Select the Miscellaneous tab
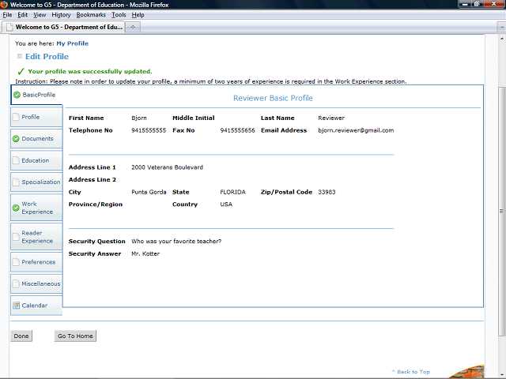 (40, 283)
